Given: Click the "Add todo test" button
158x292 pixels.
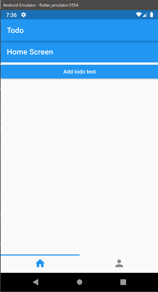Looking at the screenshot, I should [79, 72].
